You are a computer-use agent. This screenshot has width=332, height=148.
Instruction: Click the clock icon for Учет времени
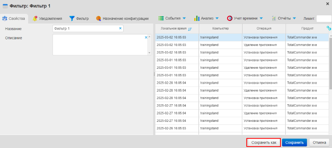click(x=229, y=18)
